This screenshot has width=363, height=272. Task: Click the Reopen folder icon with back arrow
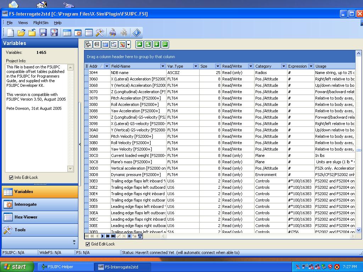pyautogui.click(x=32, y=33)
